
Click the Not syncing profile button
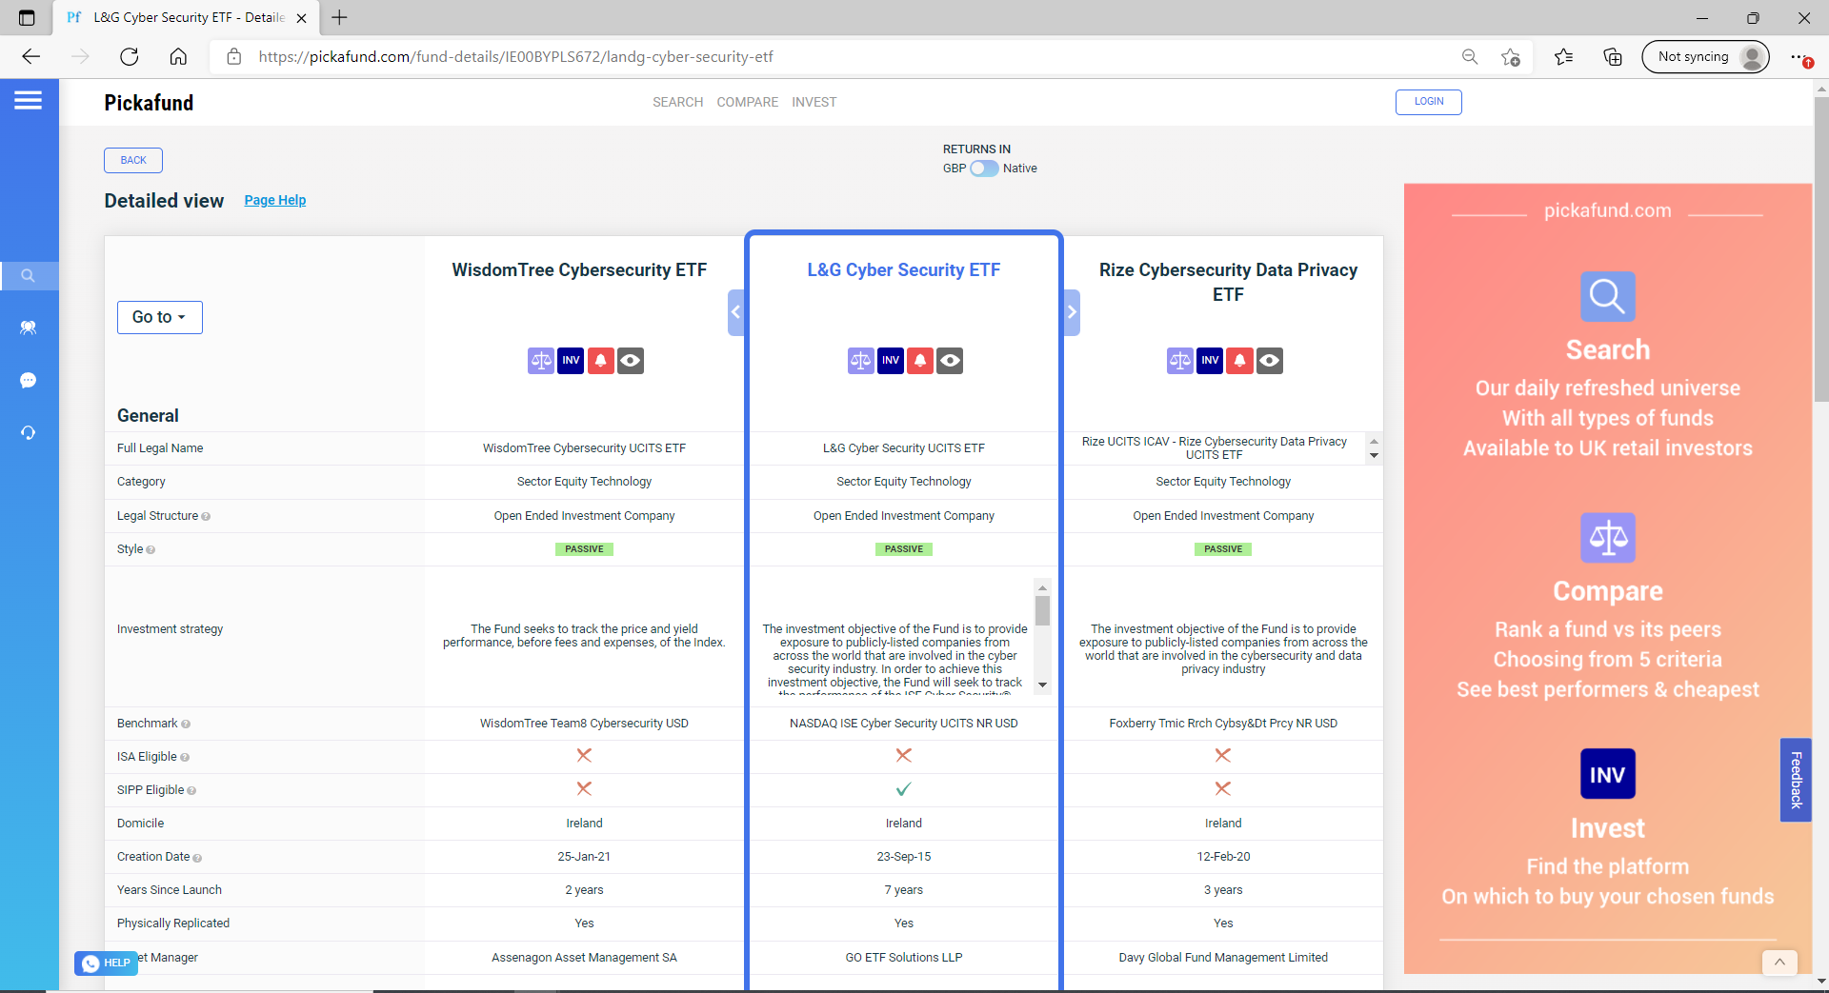[1705, 57]
